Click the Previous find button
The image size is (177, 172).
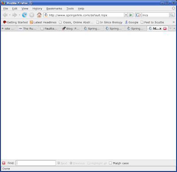77,163
